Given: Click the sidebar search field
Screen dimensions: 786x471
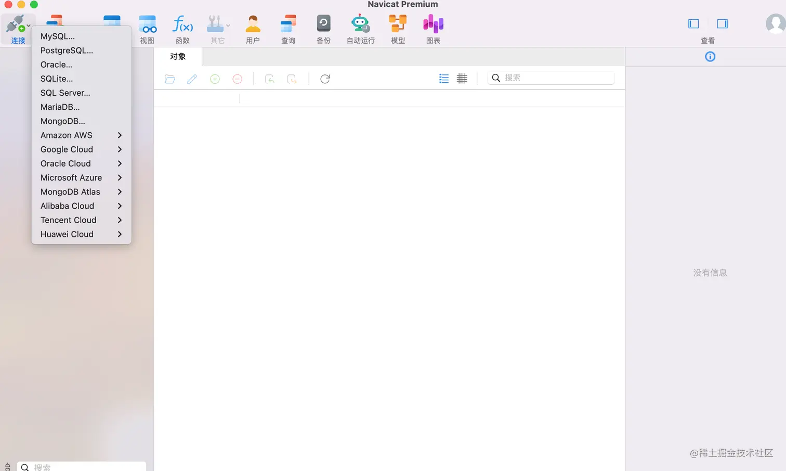Looking at the screenshot, I should 83,467.
